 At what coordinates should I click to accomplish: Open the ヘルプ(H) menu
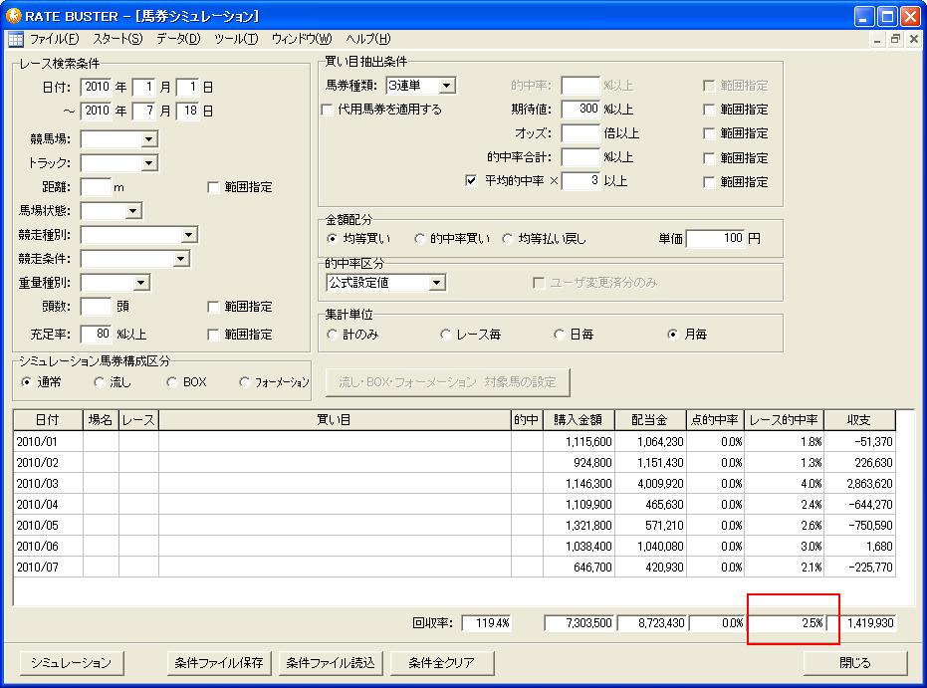click(367, 39)
